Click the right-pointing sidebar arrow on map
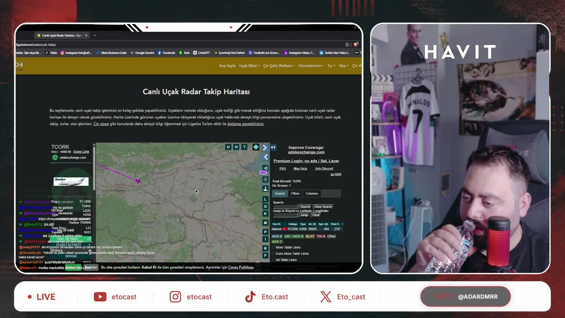 (x=265, y=148)
